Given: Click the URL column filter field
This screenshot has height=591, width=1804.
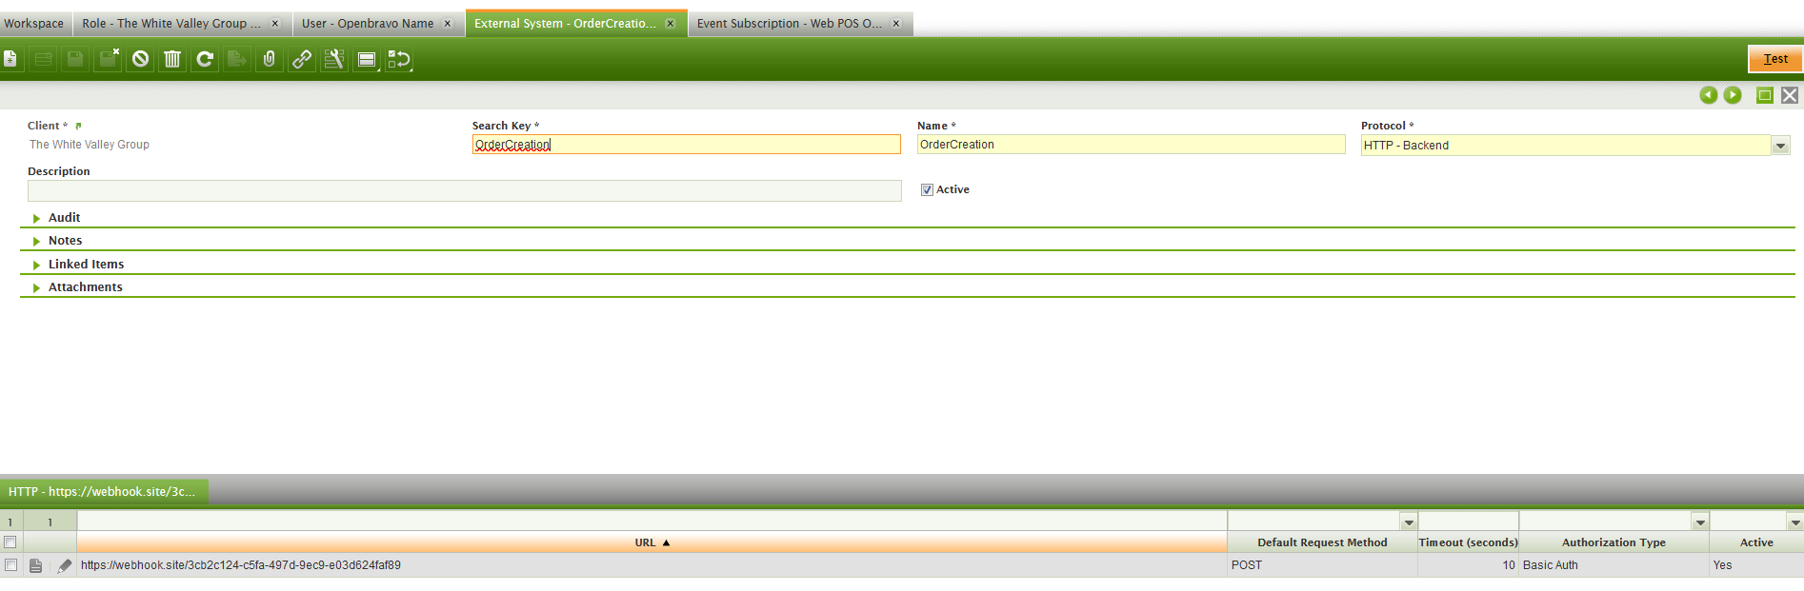Looking at the screenshot, I should point(651,522).
